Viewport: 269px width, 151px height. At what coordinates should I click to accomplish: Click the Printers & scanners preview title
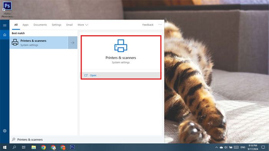coord(121,58)
